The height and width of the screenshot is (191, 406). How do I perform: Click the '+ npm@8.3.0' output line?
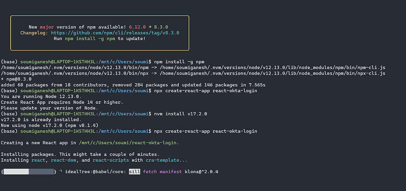coord(16,79)
